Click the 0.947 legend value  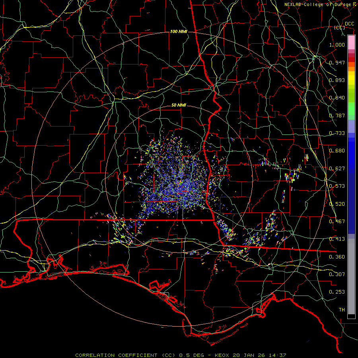(337, 62)
